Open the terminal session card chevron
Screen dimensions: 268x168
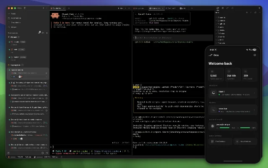254,110
